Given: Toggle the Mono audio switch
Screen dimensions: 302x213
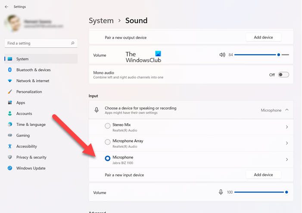Looking at the screenshot, I should [x=283, y=75].
